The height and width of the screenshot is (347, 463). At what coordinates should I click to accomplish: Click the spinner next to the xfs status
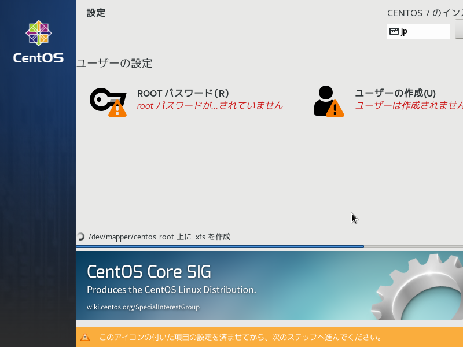(x=81, y=237)
